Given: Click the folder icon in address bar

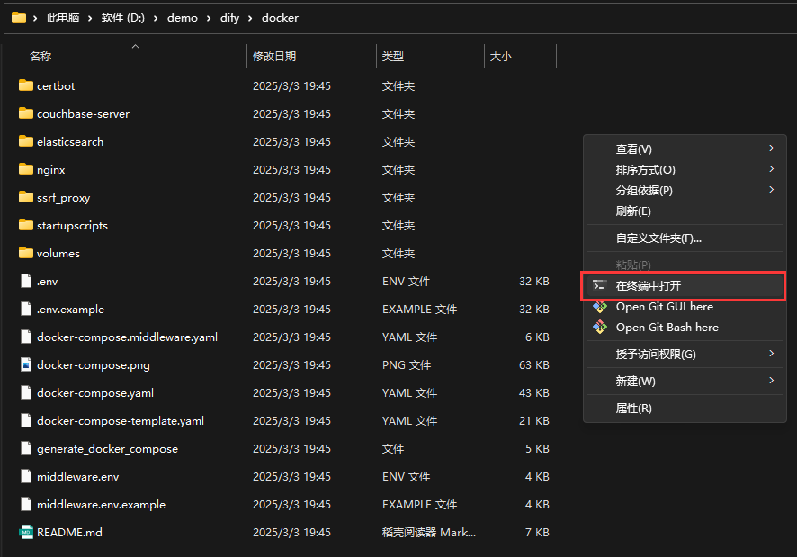Looking at the screenshot, I should [18, 18].
